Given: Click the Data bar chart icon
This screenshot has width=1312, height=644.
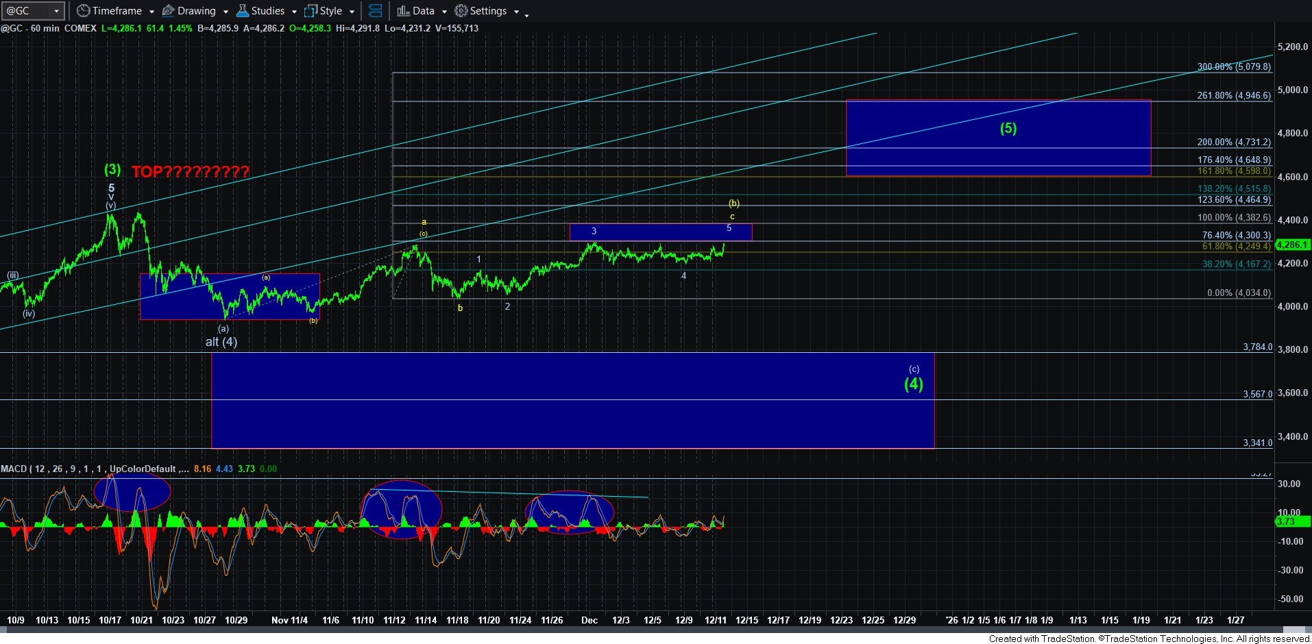Looking at the screenshot, I should tap(403, 11).
